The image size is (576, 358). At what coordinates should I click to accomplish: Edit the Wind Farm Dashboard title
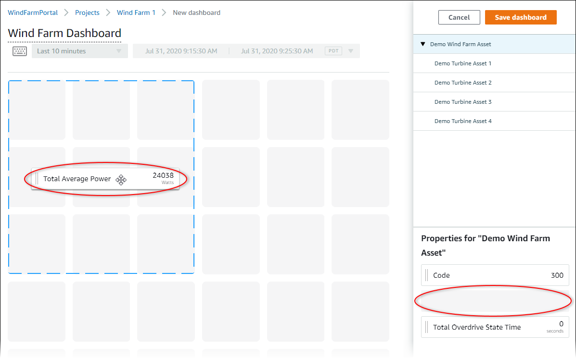64,33
